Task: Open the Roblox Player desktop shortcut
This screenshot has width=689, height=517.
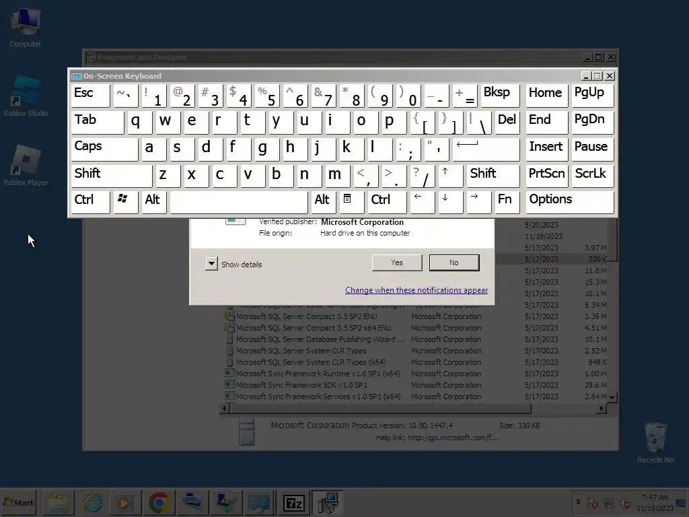Action: coord(26,166)
